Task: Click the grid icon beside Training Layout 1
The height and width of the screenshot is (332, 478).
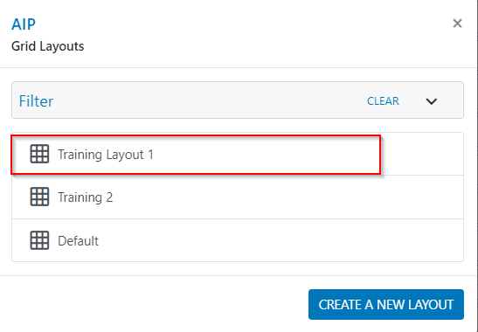Action: coord(39,154)
